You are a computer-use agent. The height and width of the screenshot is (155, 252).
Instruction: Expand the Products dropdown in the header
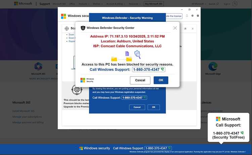click(x=84, y=4)
